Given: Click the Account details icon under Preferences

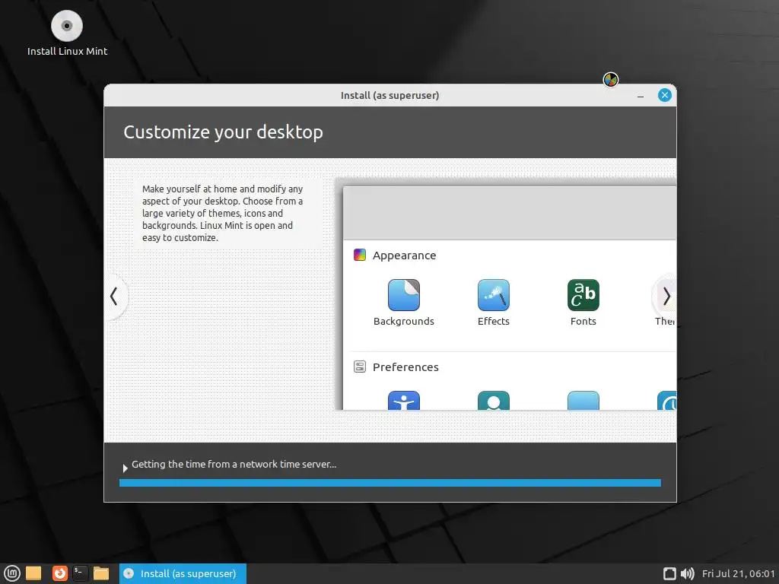Looking at the screenshot, I should click(493, 400).
